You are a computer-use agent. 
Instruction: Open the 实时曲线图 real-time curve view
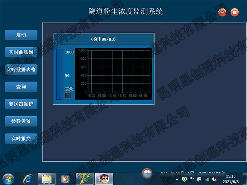[x=21, y=52]
